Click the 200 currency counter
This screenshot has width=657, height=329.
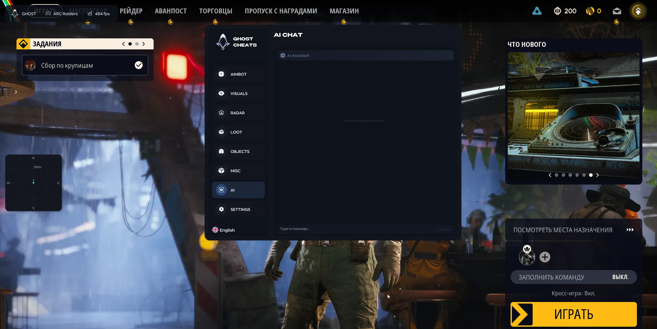tap(565, 11)
